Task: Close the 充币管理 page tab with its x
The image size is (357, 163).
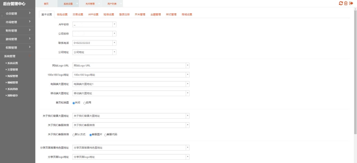Action: click(99, 4)
